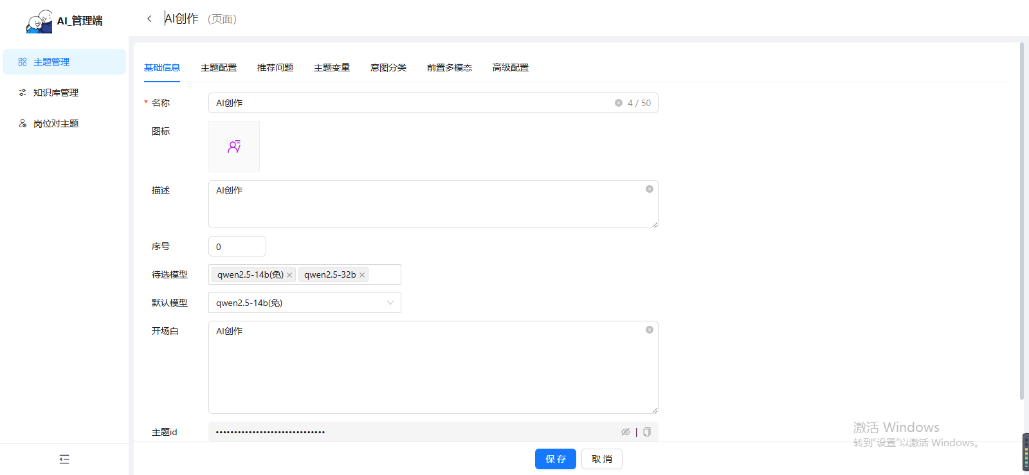Open the 待选模型 multi-select box
The image size is (1029, 475).
(384, 274)
